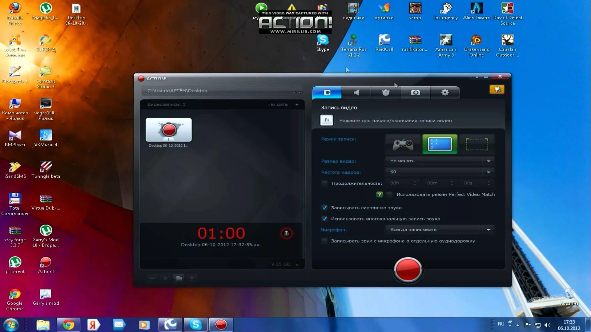Switch to the video recordings list tab
Viewport: 591px width, 332px height.
[x=327, y=93]
